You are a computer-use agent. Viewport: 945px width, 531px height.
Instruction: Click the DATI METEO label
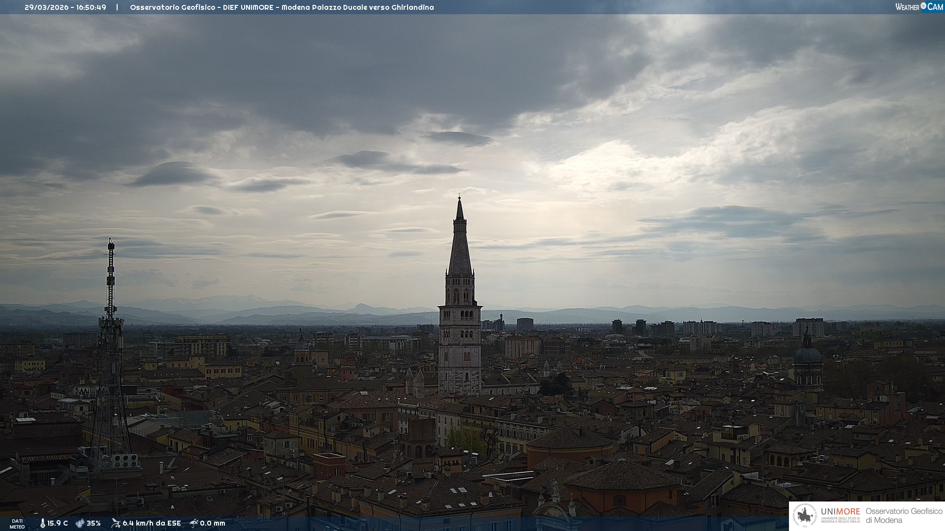pyautogui.click(x=17, y=524)
